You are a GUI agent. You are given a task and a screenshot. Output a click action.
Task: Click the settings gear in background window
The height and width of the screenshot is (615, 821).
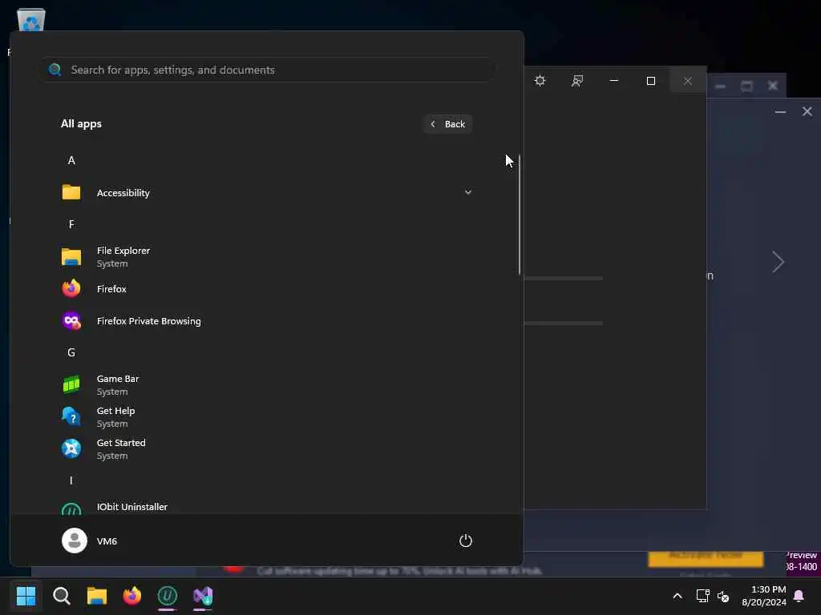(540, 81)
